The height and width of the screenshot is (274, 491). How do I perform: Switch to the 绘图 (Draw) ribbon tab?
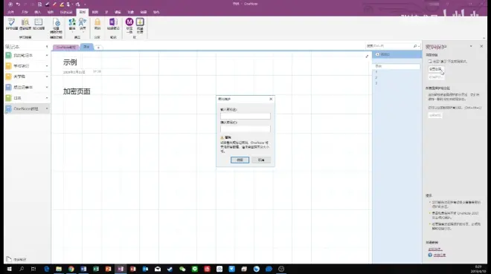tap(51, 12)
